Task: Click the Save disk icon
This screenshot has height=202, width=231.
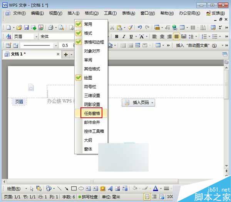Action: click(x=26, y=28)
